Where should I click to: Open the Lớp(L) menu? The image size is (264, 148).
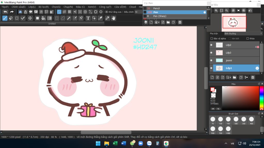pyautogui.click(x=32, y=7)
